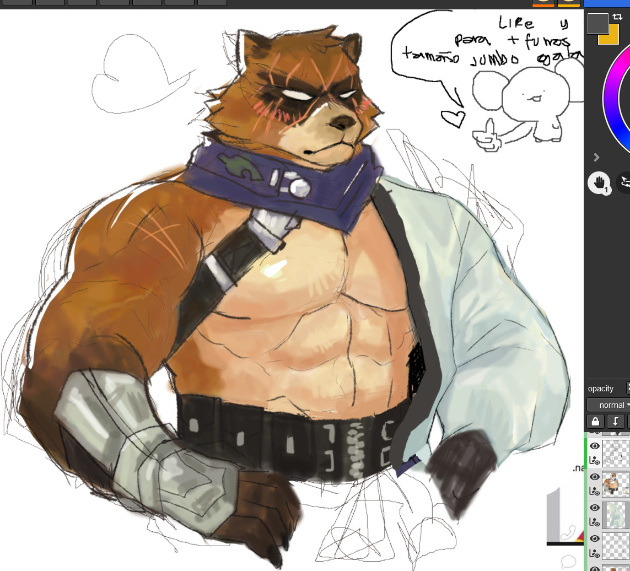
Task: Open the normal blend mode dropdown
Action: (x=609, y=405)
